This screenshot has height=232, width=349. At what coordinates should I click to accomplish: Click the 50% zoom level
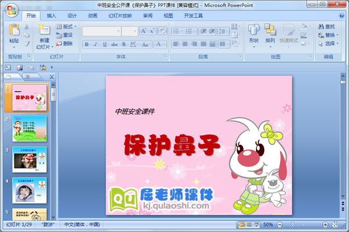(x=268, y=224)
